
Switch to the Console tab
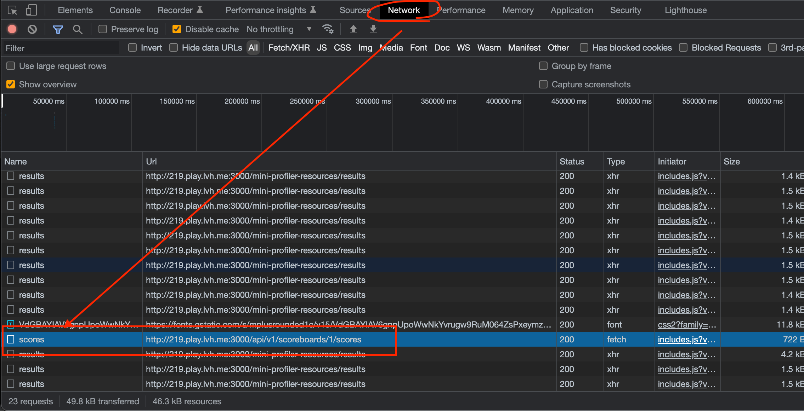click(125, 10)
